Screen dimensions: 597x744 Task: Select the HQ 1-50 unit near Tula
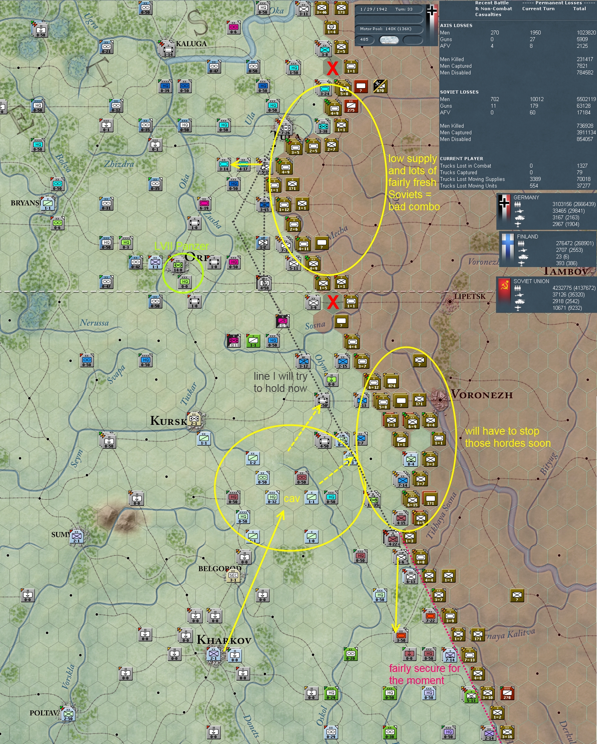[294, 68]
